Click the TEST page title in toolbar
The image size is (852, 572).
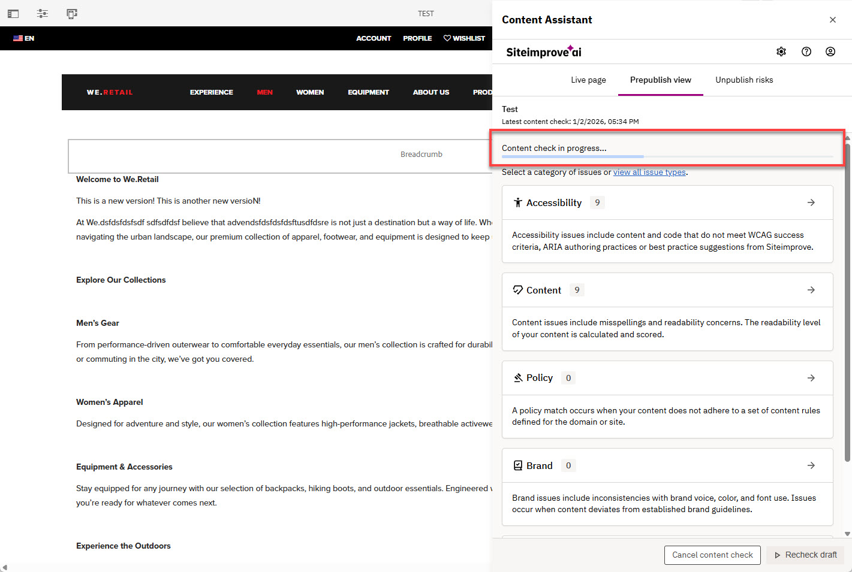pyautogui.click(x=426, y=13)
